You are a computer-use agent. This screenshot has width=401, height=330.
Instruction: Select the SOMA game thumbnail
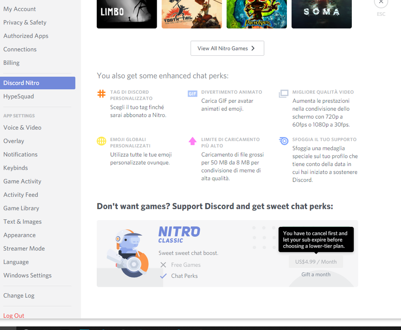pos(322,14)
